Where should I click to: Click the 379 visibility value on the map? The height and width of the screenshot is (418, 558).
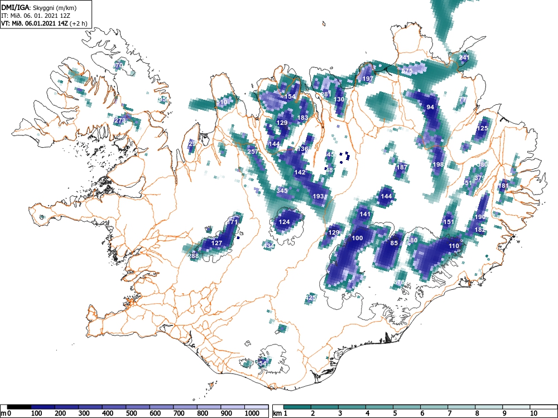pyautogui.click(x=480, y=178)
